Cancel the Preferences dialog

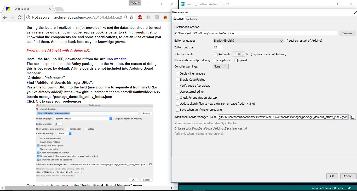(x=348, y=176)
